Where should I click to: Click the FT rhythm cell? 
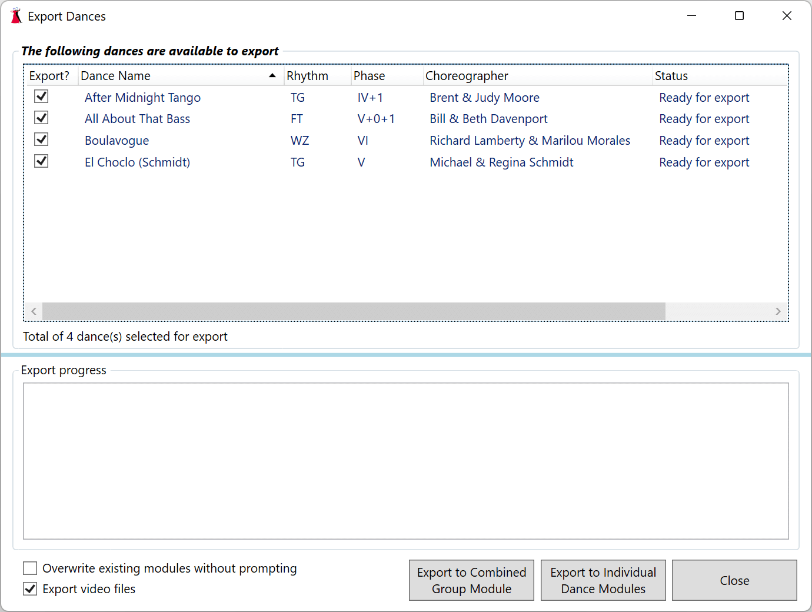pos(297,119)
